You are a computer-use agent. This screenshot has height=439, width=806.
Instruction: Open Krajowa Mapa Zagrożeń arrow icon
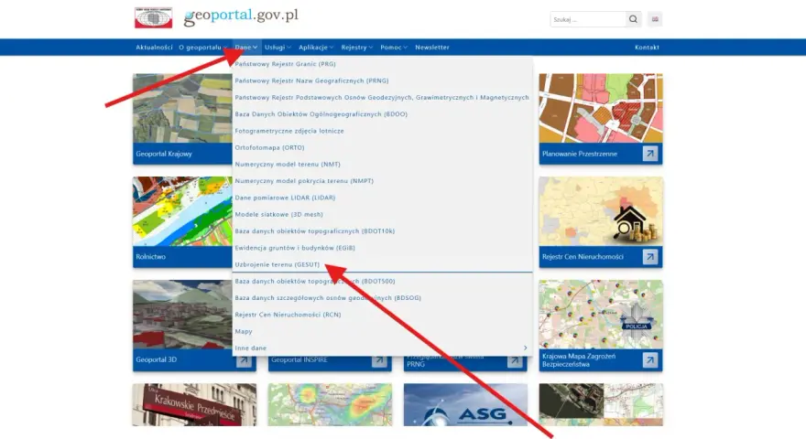649,360
